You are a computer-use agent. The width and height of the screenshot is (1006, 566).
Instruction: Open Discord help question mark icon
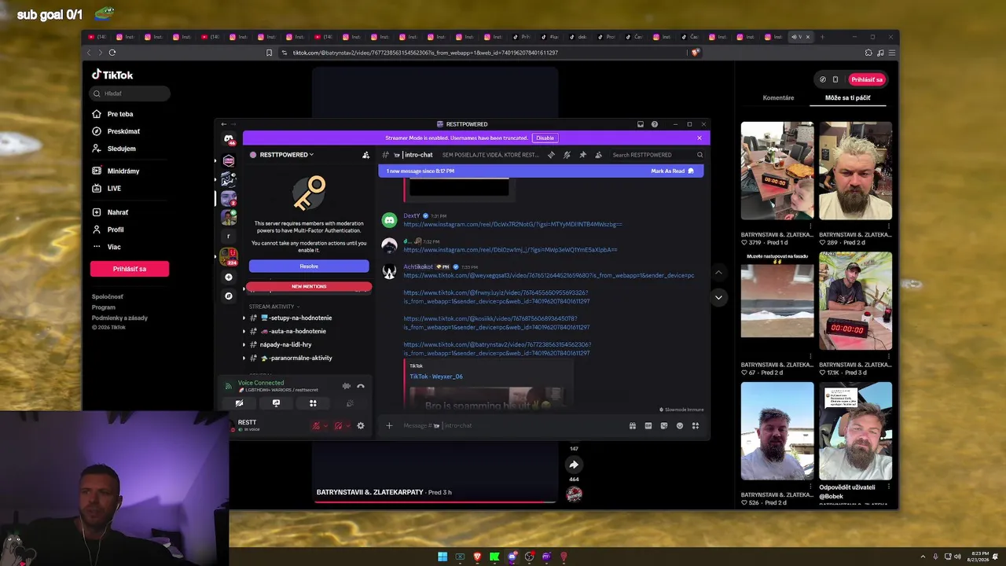(655, 124)
